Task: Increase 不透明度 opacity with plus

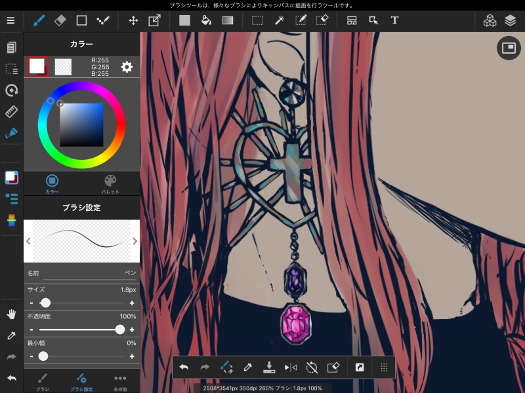Action: (x=132, y=330)
